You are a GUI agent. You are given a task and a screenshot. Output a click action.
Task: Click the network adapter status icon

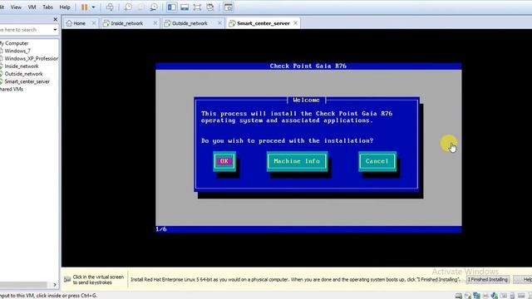pos(476,296)
